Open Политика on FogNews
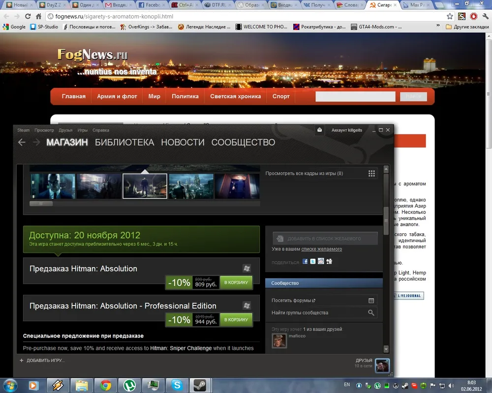This screenshot has width=492, height=393. point(185,96)
